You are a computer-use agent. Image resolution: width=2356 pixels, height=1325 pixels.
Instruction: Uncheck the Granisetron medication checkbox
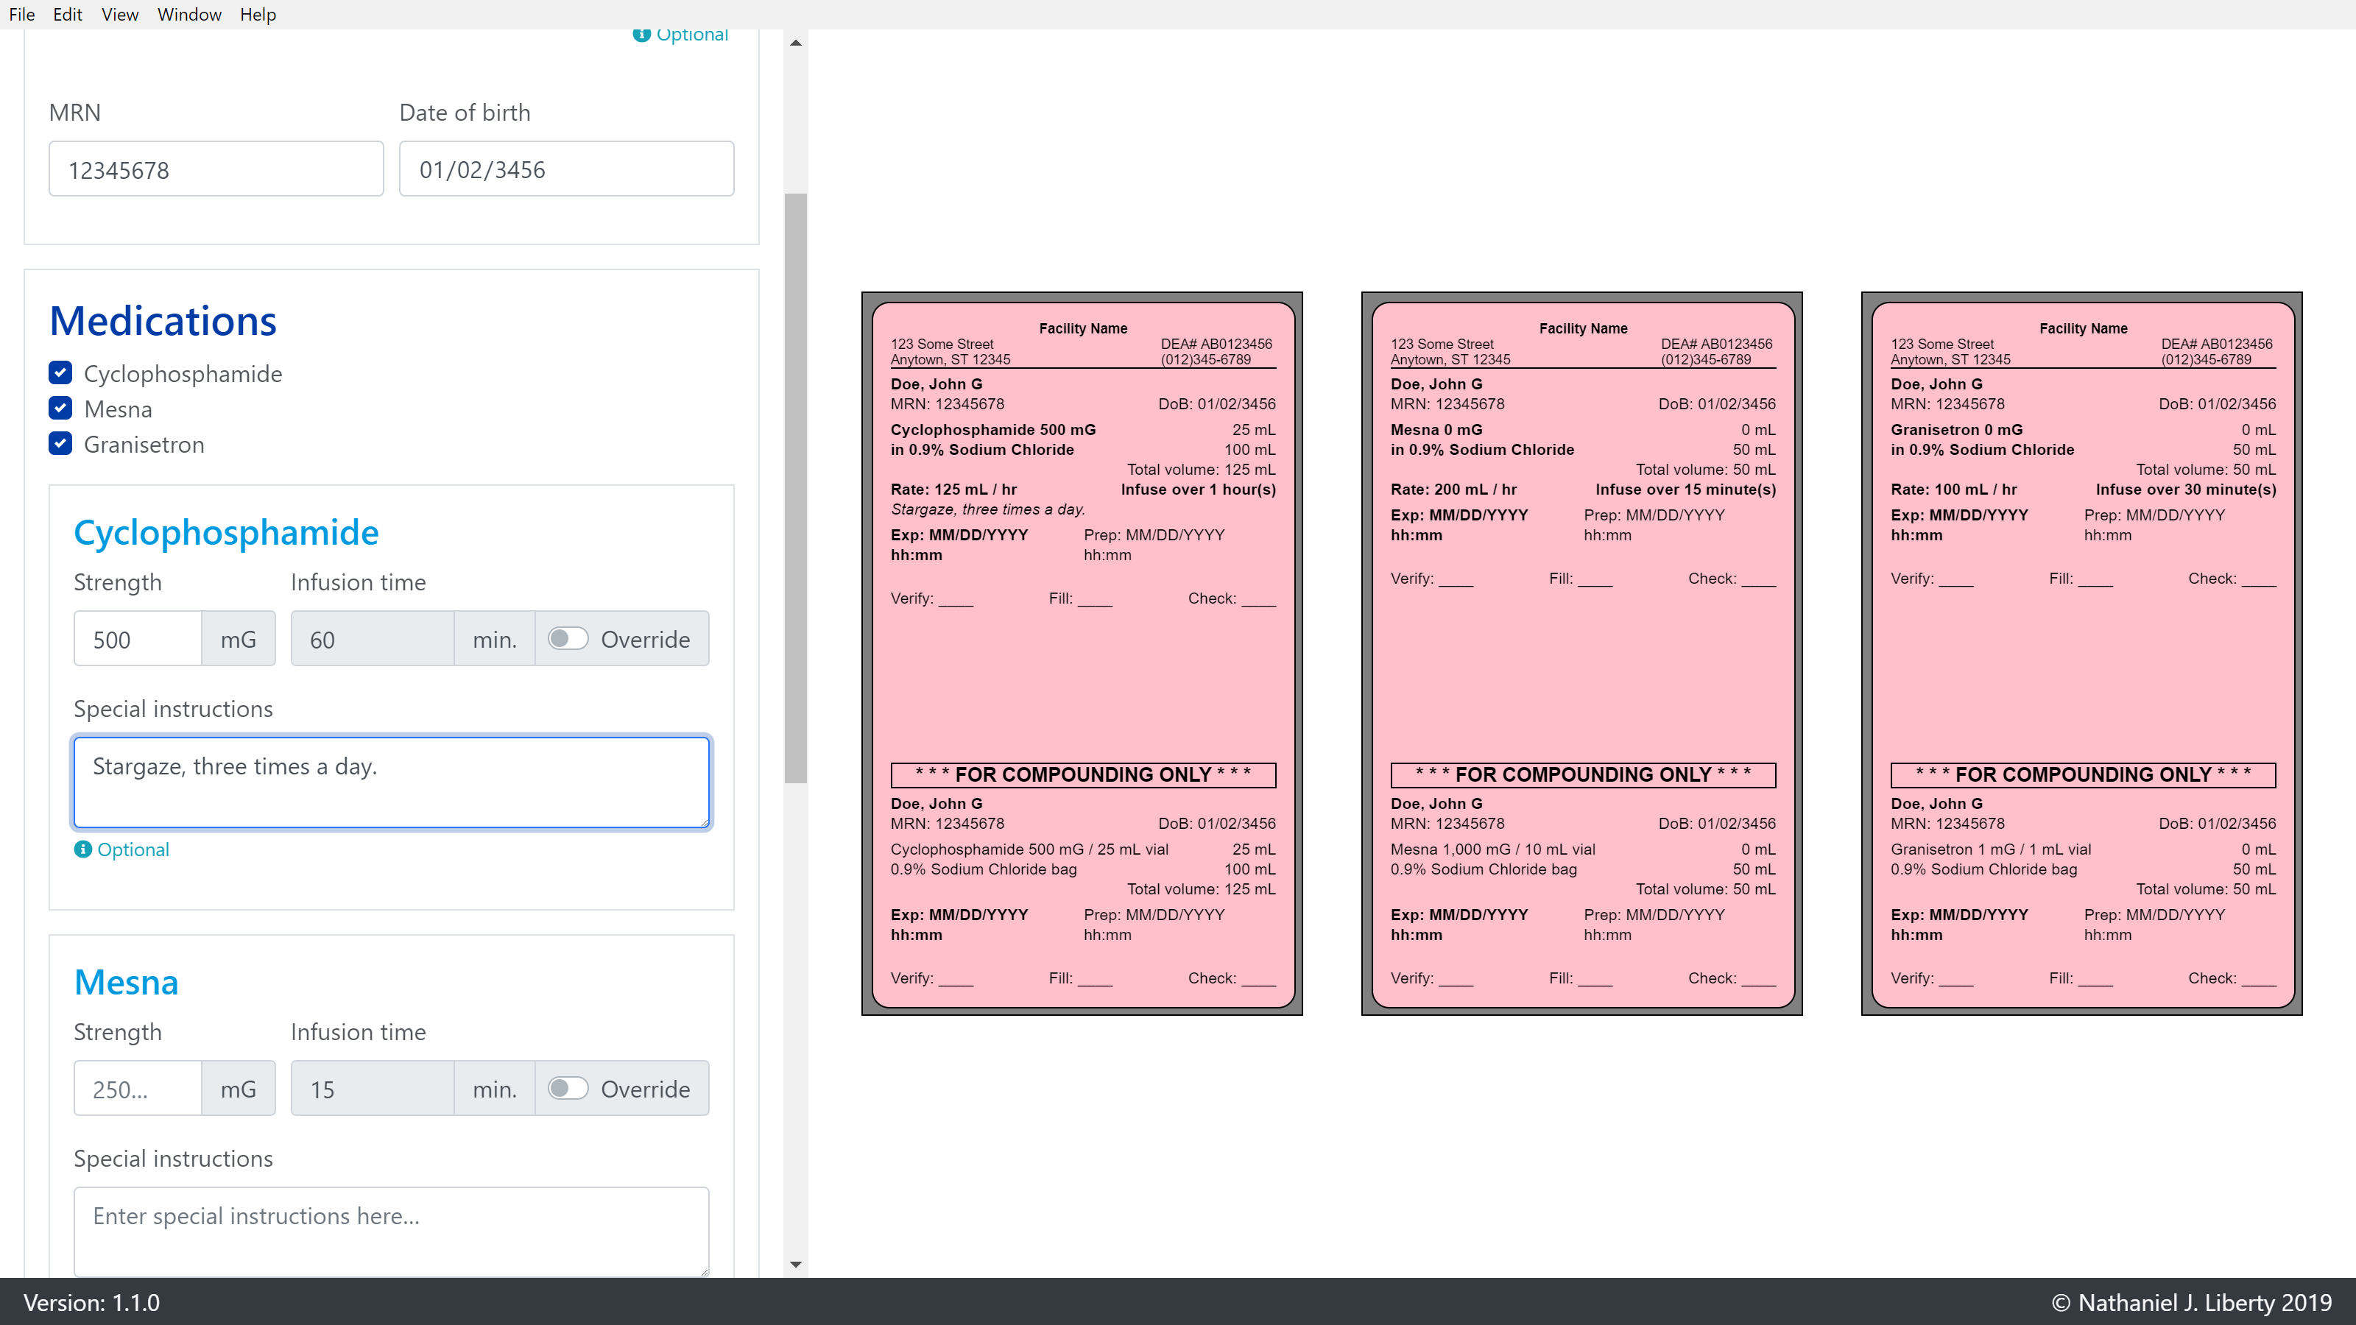coord(60,445)
